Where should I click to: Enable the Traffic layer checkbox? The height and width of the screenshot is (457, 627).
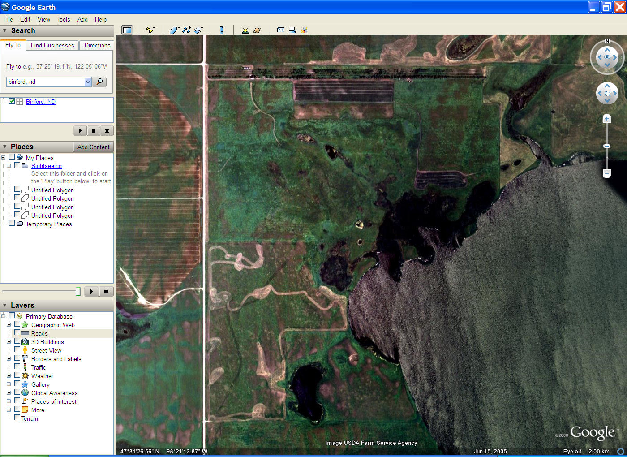tap(17, 367)
